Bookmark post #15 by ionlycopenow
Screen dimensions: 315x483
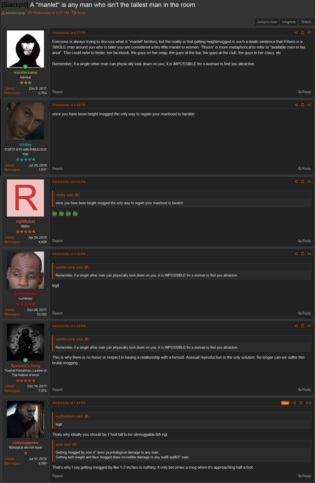pyautogui.click(x=301, y=403)
